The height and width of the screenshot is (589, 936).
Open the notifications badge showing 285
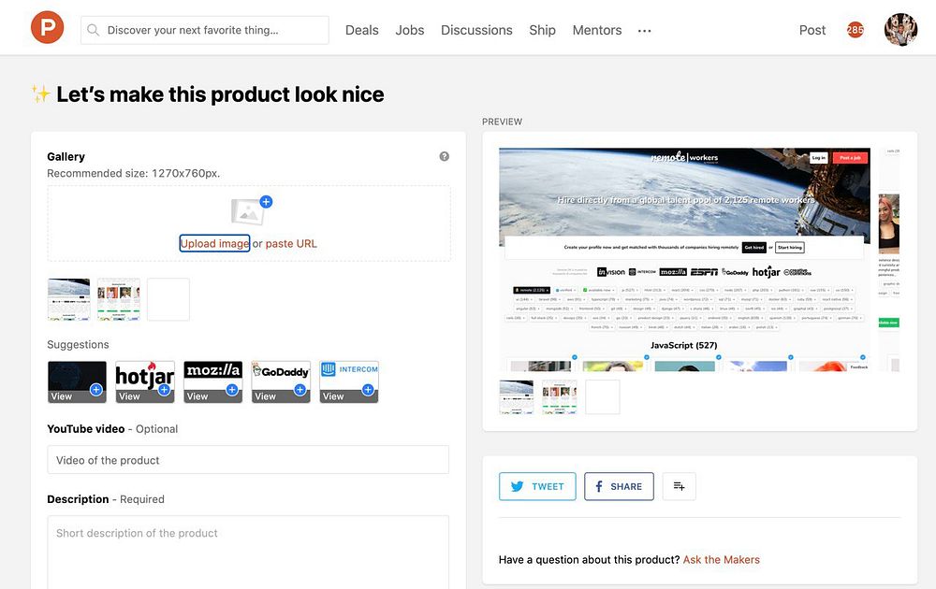[x=856, y=30]
